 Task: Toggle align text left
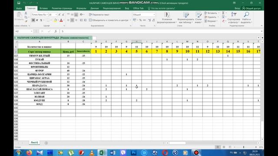point(68,20)
